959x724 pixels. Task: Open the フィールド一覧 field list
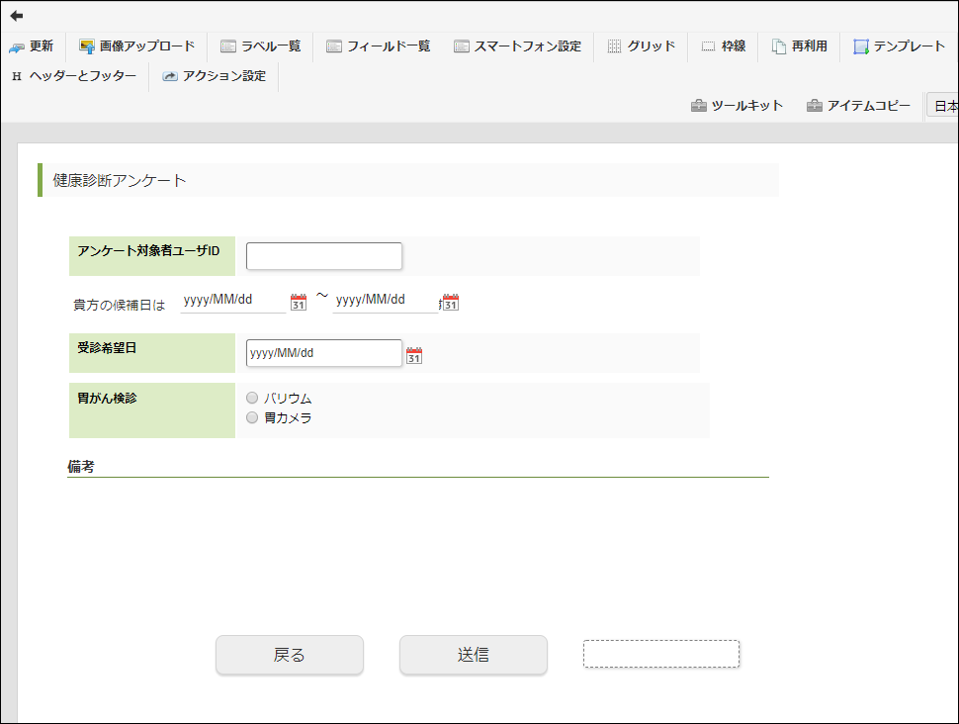click(378, 45)
